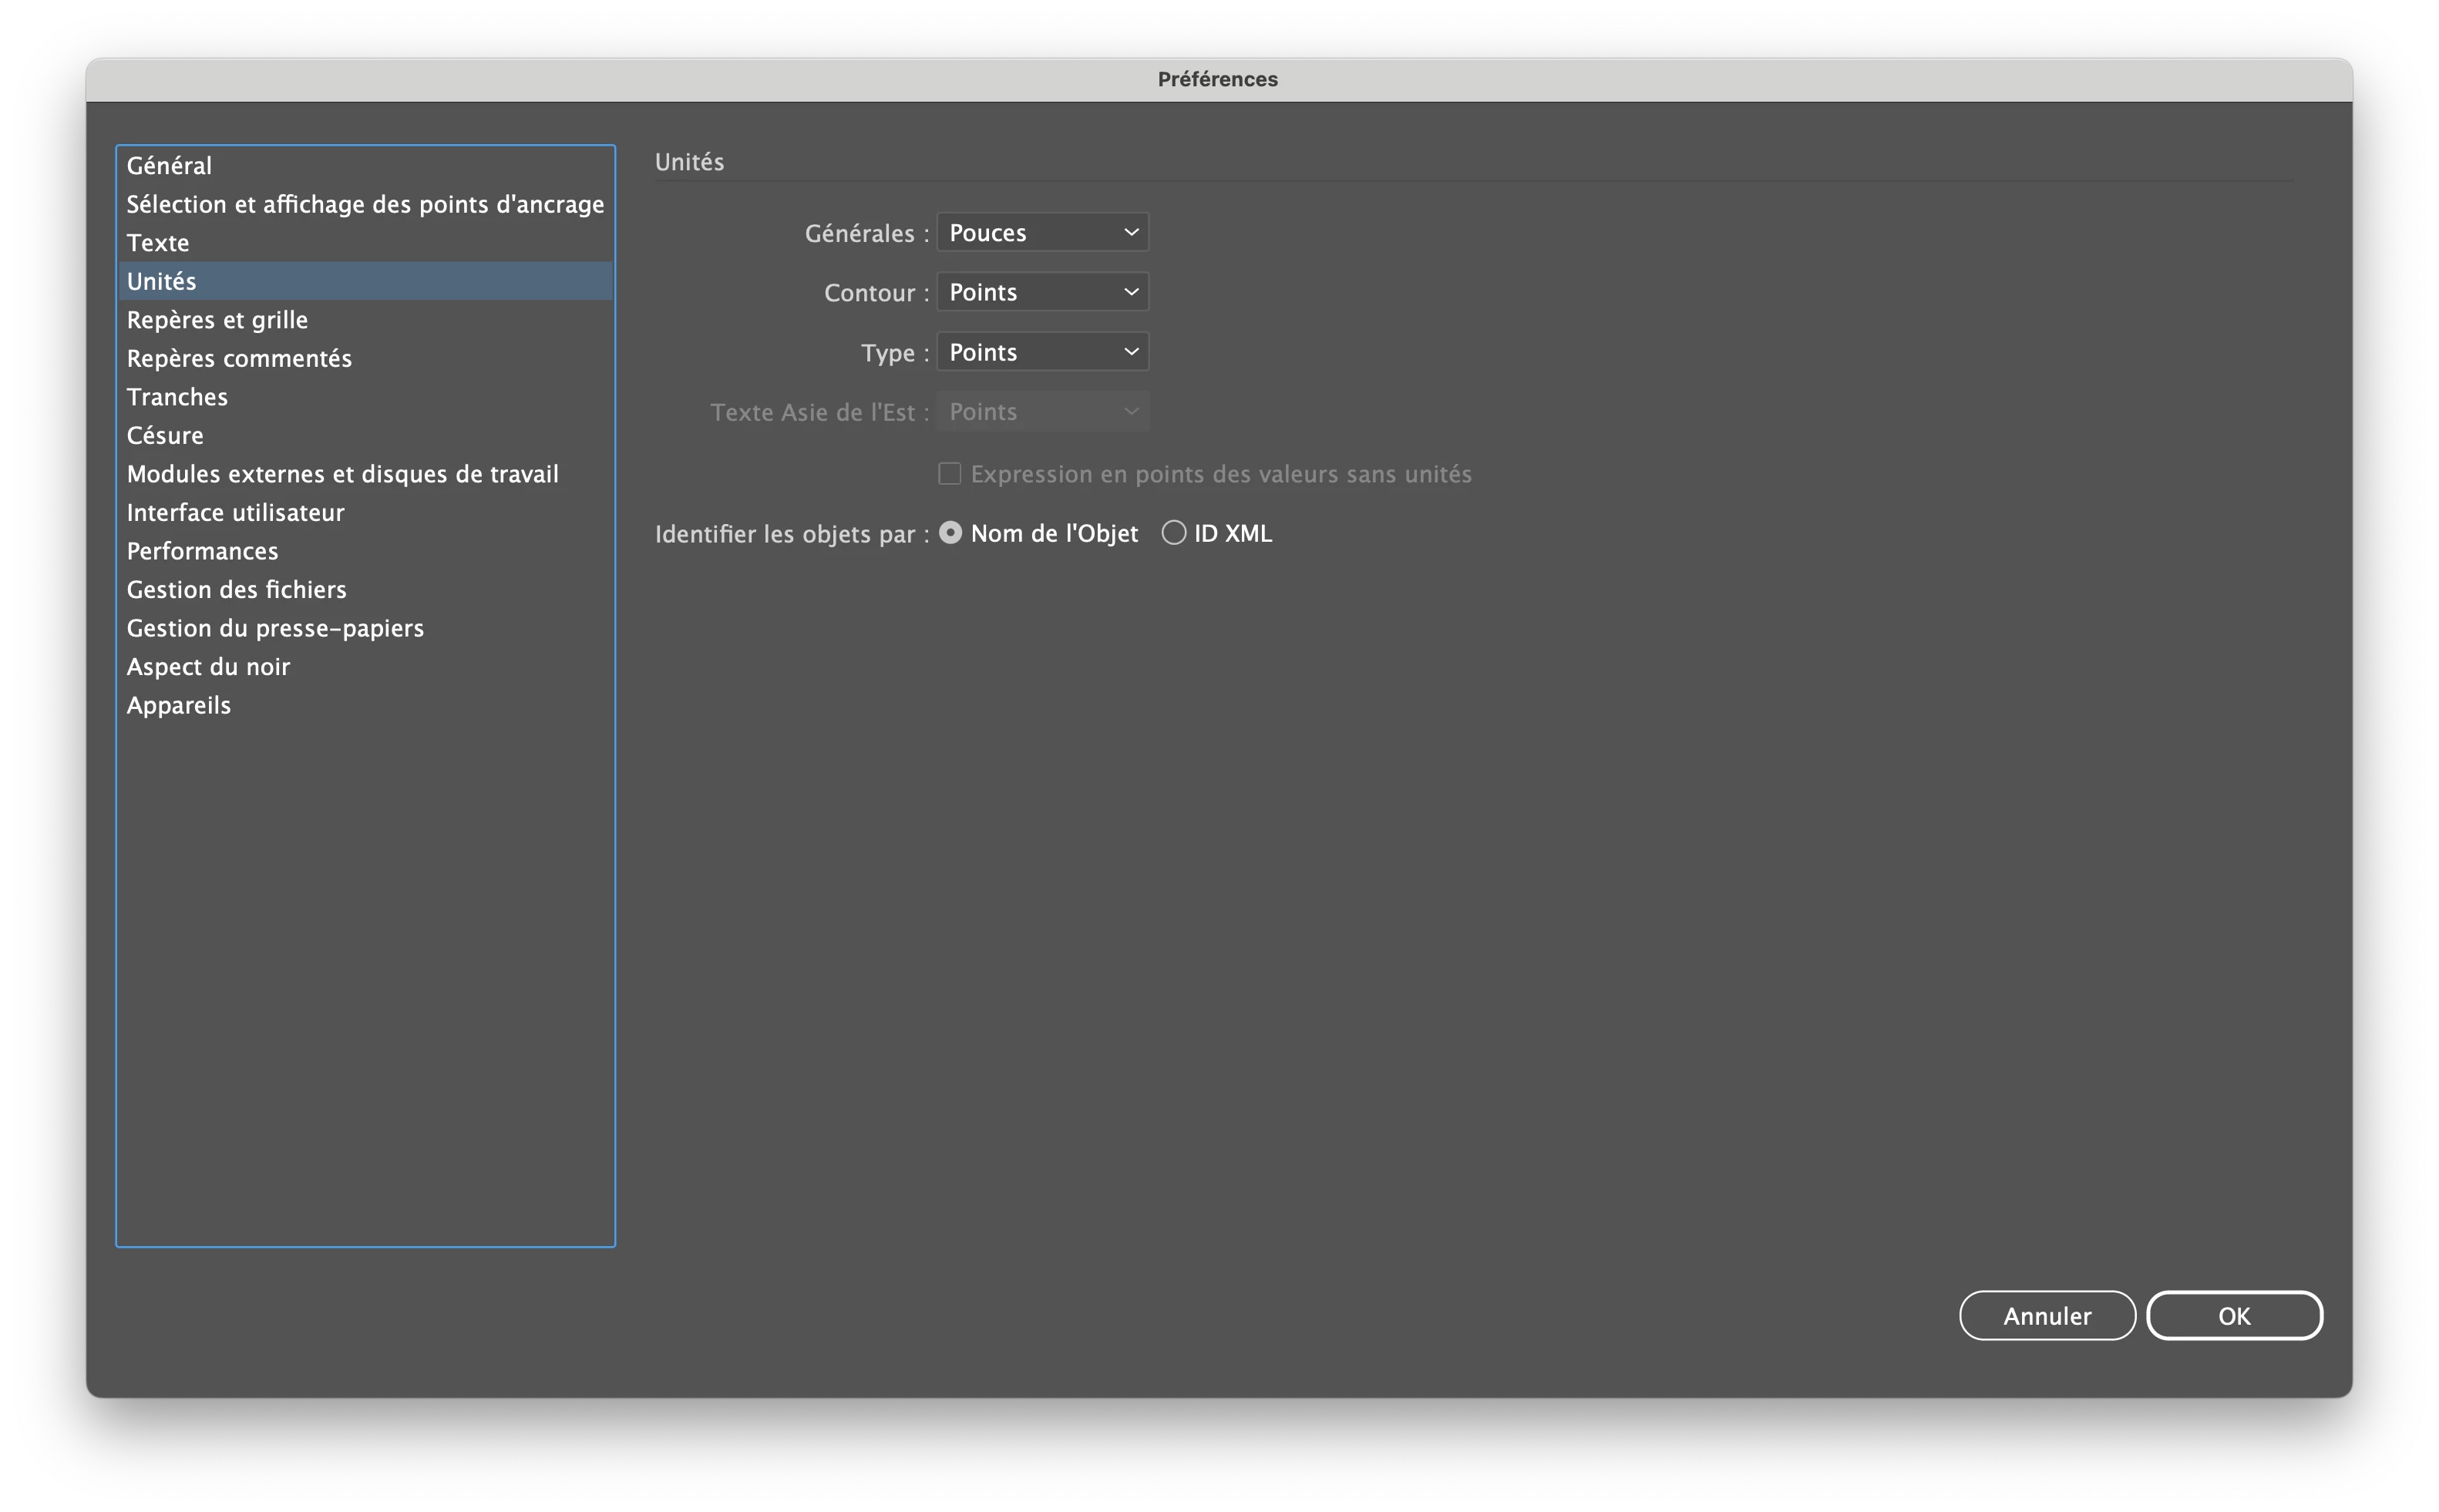Confirm preferences with OK button
Image resolution: width=2439 pixels, height=1512 pixels.
click(2233, 1316)
